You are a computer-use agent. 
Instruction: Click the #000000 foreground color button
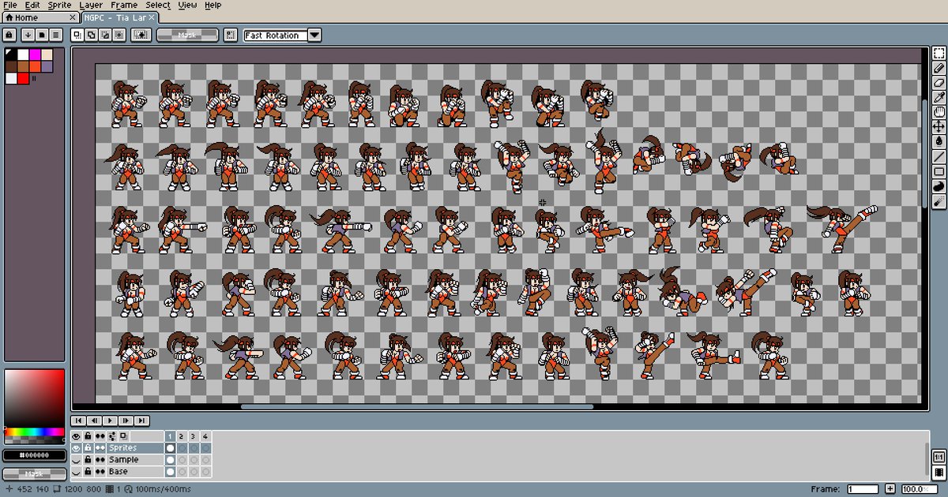pos(33,455)
